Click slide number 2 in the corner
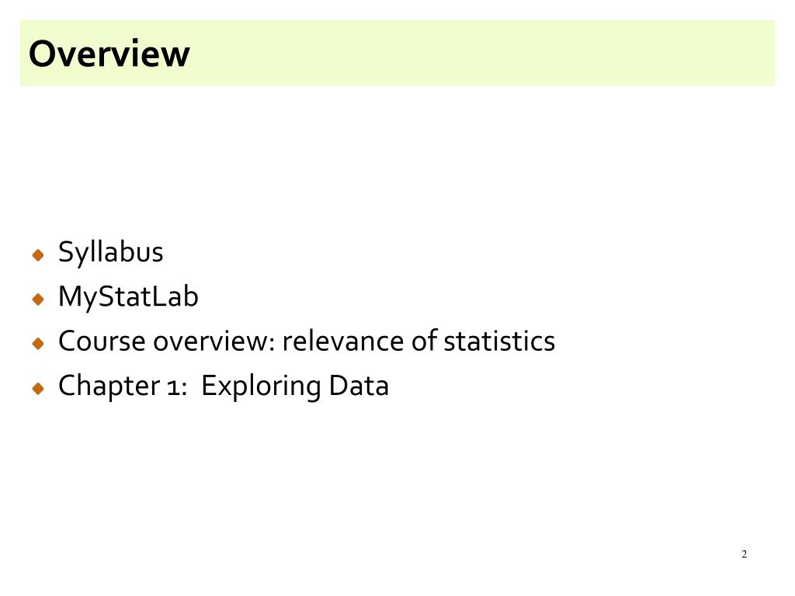 [744, 554]
